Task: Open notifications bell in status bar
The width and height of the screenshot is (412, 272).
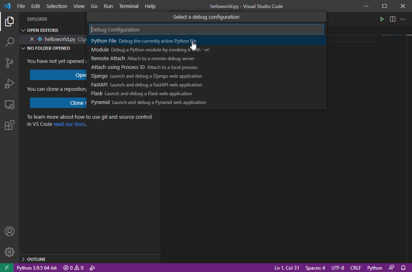Action: [x=403, y=268]
